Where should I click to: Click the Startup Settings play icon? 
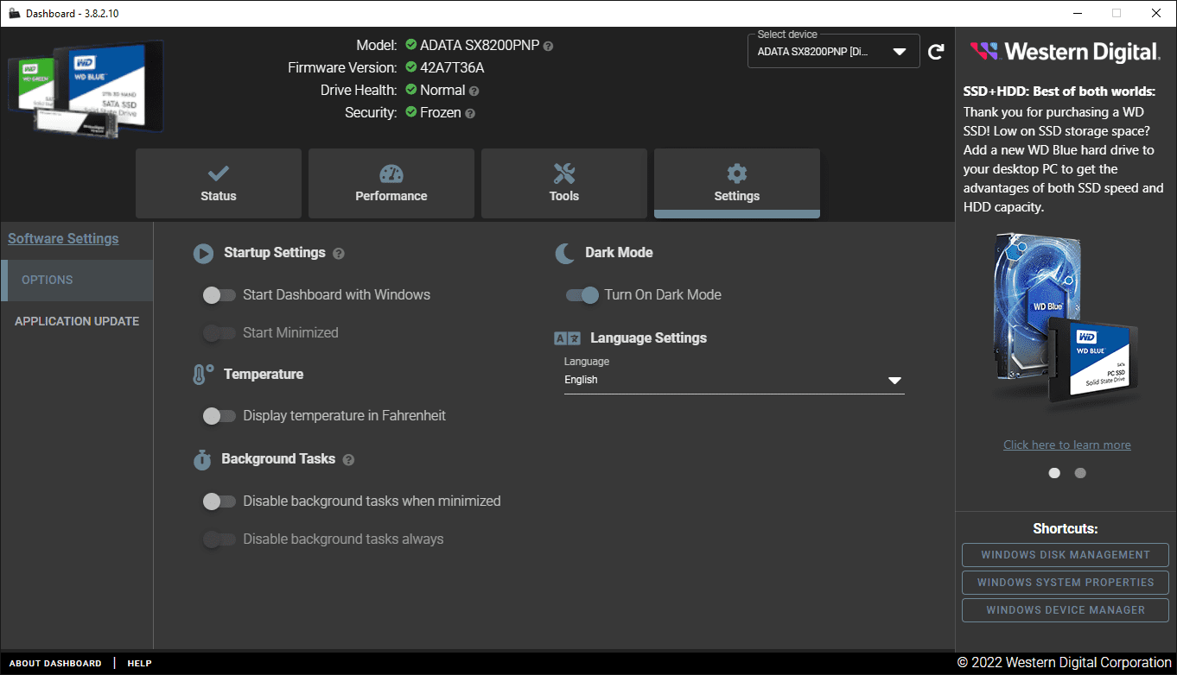pos(203,253)
